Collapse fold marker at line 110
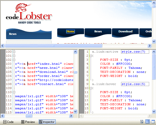The image size is (156, 125). [x=14, y=92]
